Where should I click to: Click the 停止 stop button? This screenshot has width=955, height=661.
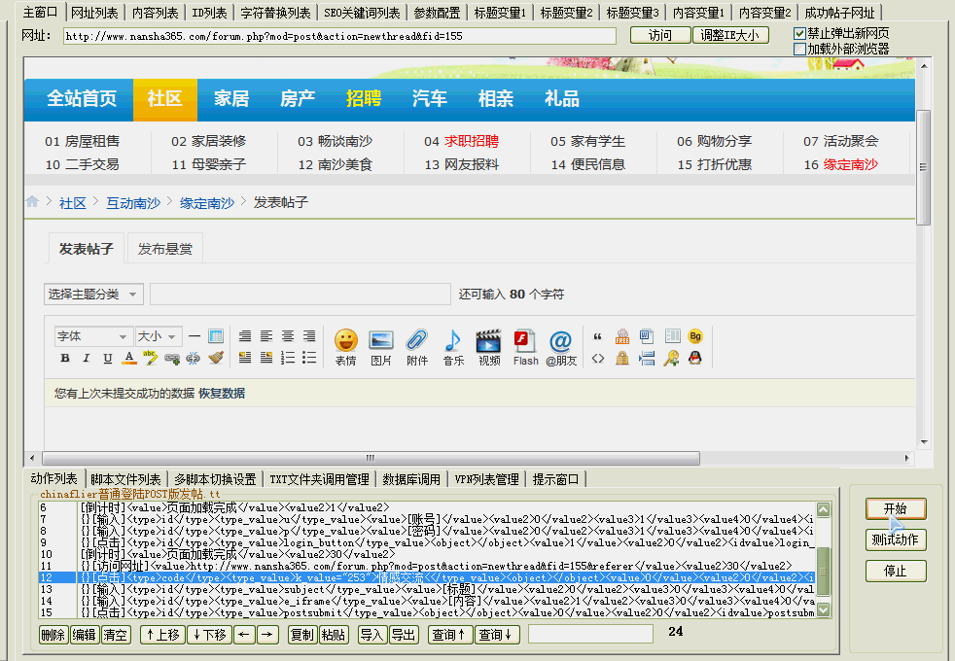[x=896, y=571]
